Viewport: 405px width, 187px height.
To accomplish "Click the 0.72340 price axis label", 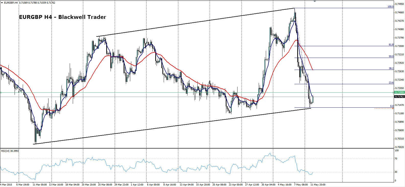I will point(400,80).
